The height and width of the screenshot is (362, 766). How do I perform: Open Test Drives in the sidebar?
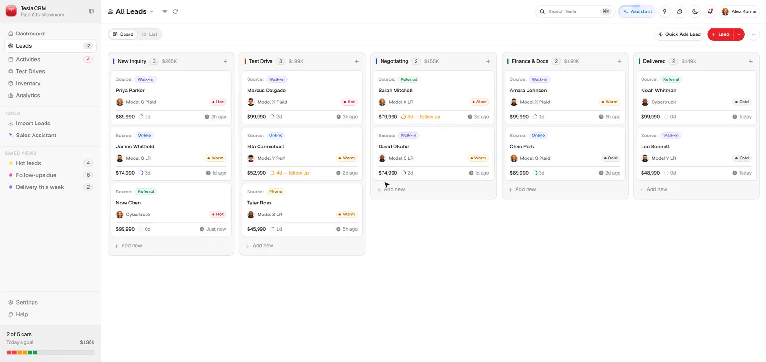(50, 71)
